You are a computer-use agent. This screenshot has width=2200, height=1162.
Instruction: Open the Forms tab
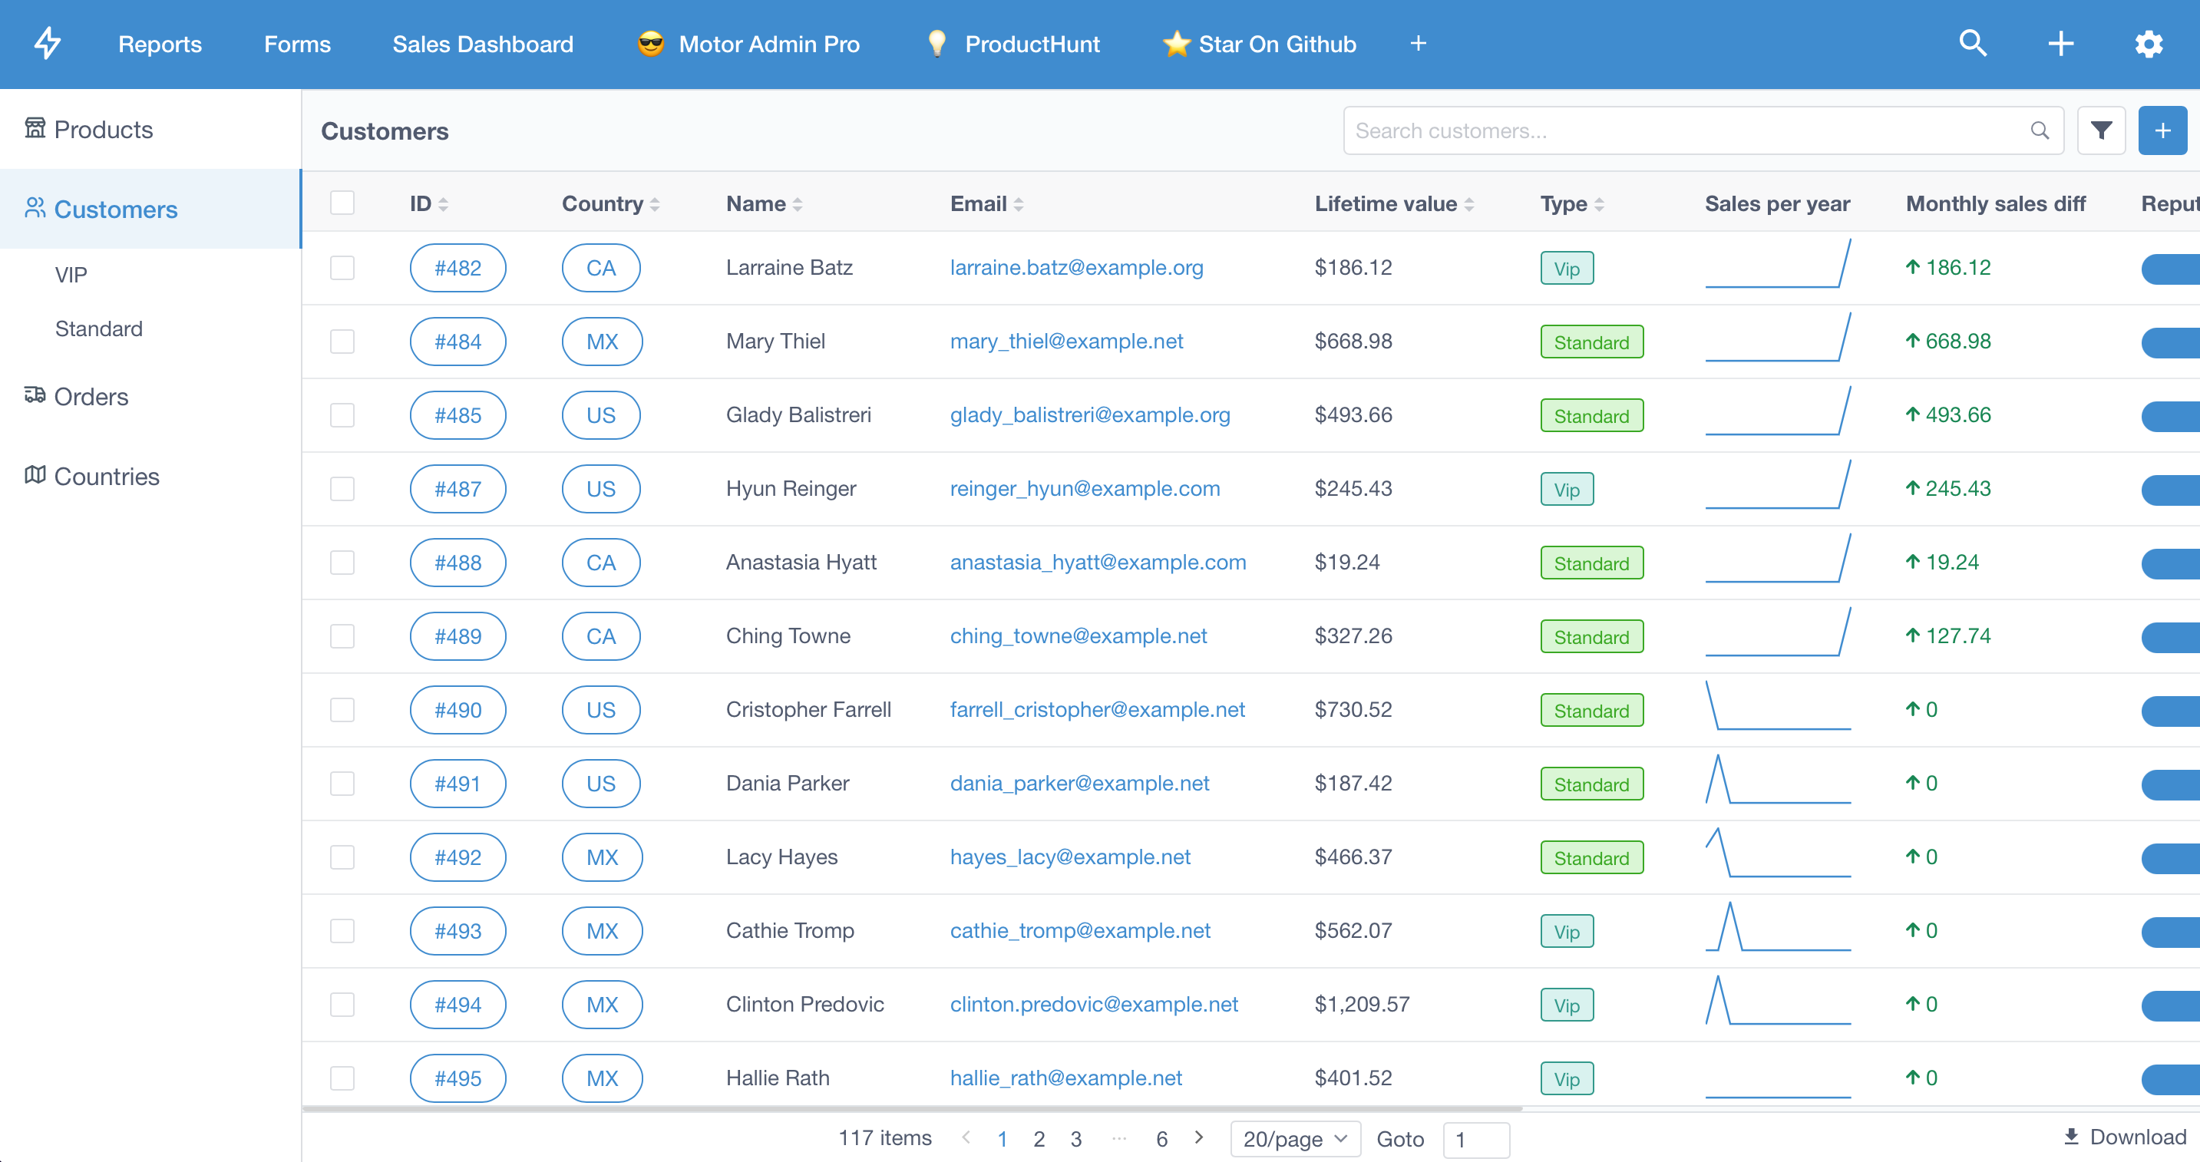pos(297,44)
